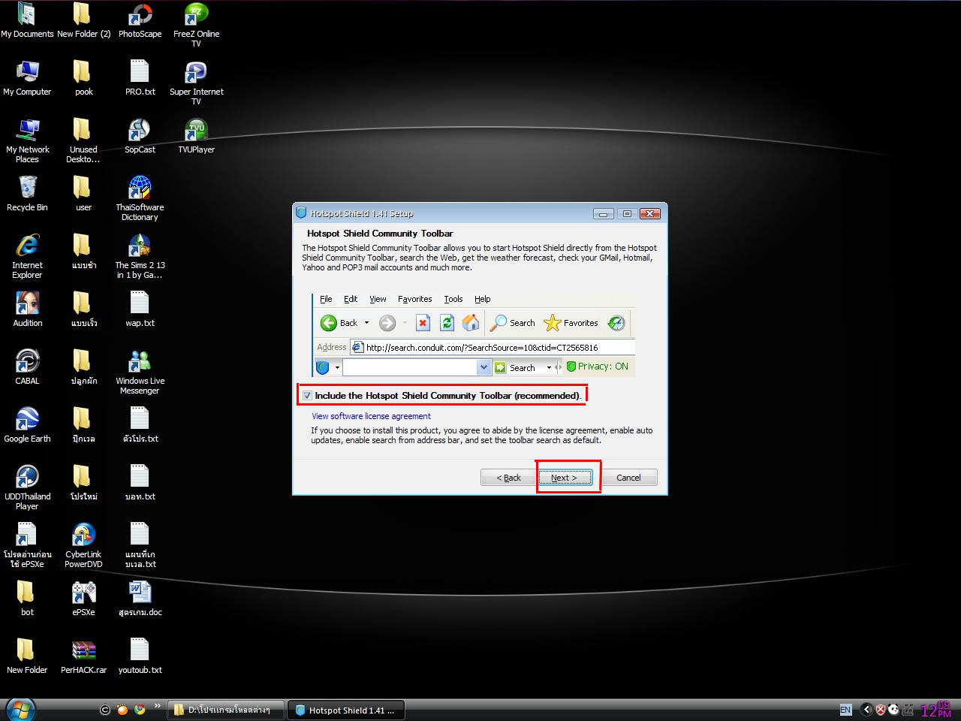
Task: Click the grey Forward arrow icon
Action: pyautogui.click(x=387, y=323)
